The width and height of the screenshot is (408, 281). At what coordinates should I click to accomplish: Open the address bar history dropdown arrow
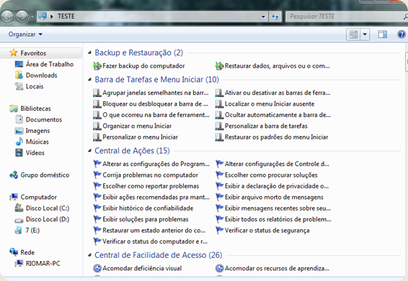[263, 17]
